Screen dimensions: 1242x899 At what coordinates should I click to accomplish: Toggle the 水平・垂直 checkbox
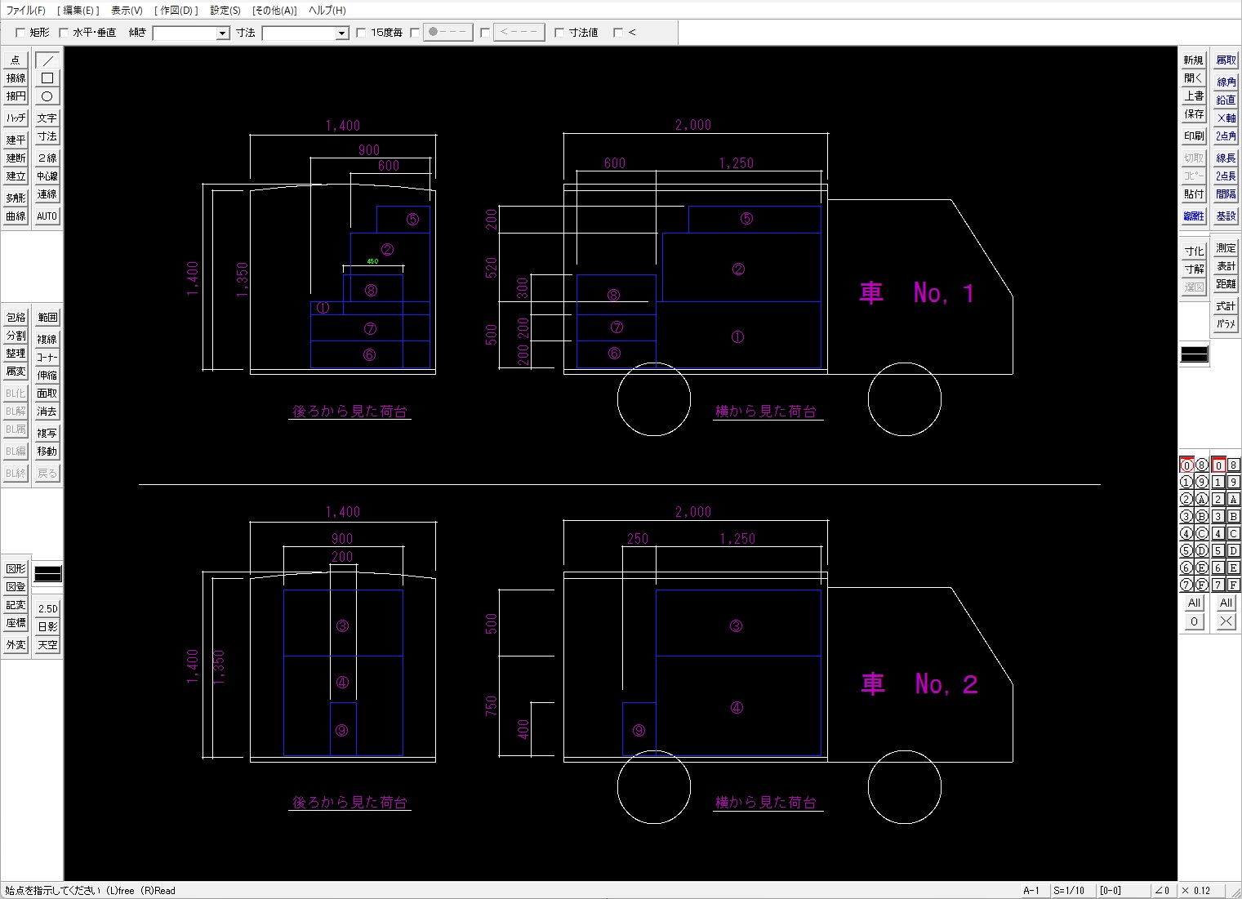tap(64, 33)
